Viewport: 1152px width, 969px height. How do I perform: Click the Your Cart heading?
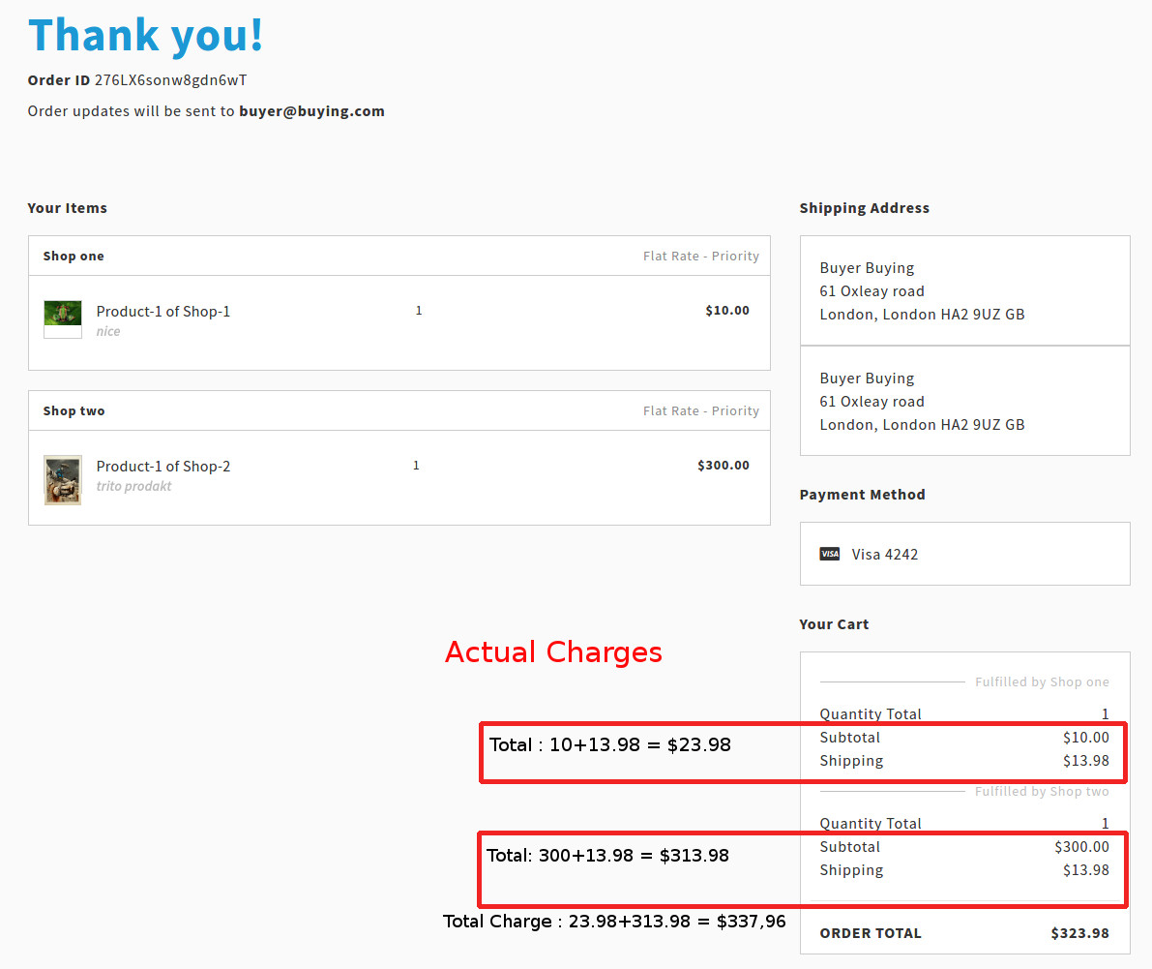834,624
